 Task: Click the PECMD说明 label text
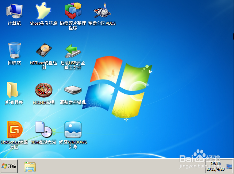(x=43, y=102)
